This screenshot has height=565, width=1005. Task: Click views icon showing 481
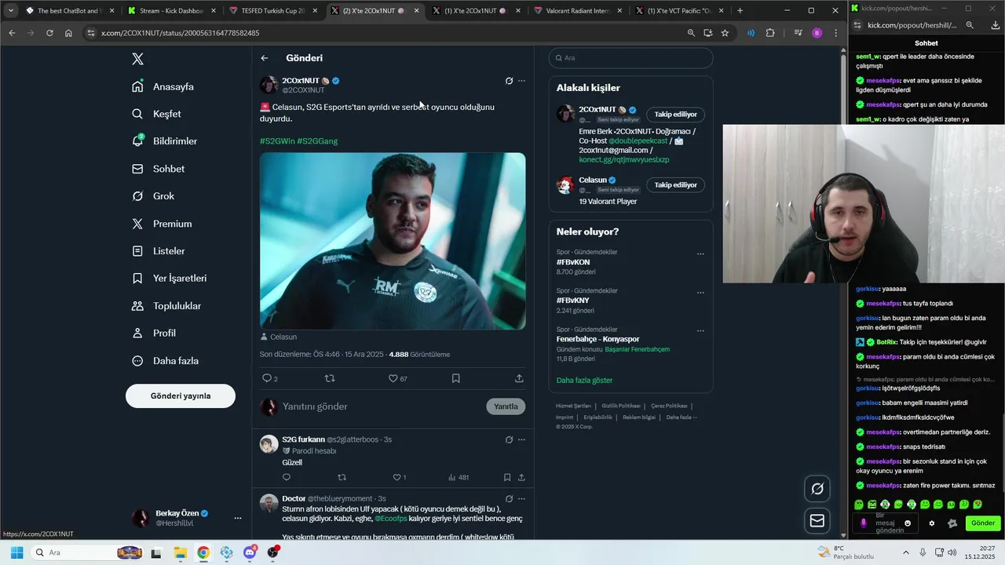point(458,477)
